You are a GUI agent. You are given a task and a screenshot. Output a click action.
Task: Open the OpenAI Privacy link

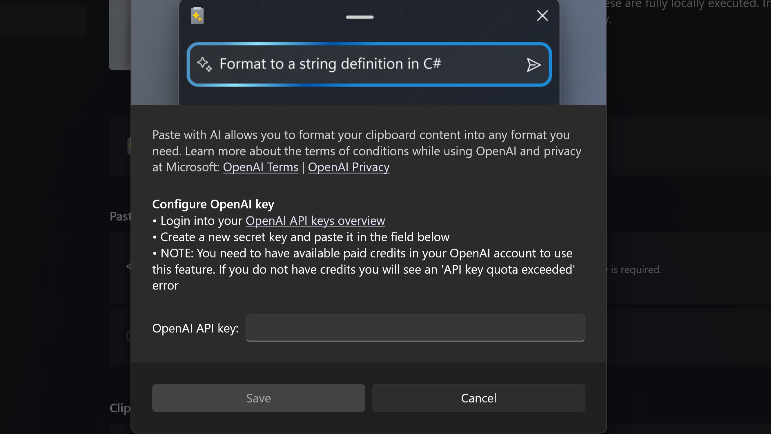(x=349, y=167)
